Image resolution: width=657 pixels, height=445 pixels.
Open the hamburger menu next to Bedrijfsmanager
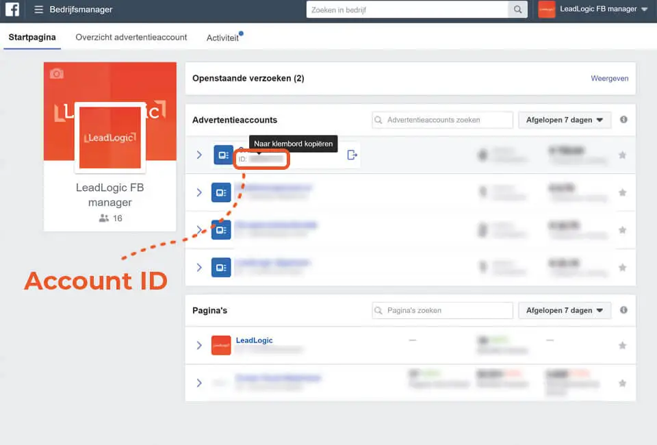pos(39,10)
